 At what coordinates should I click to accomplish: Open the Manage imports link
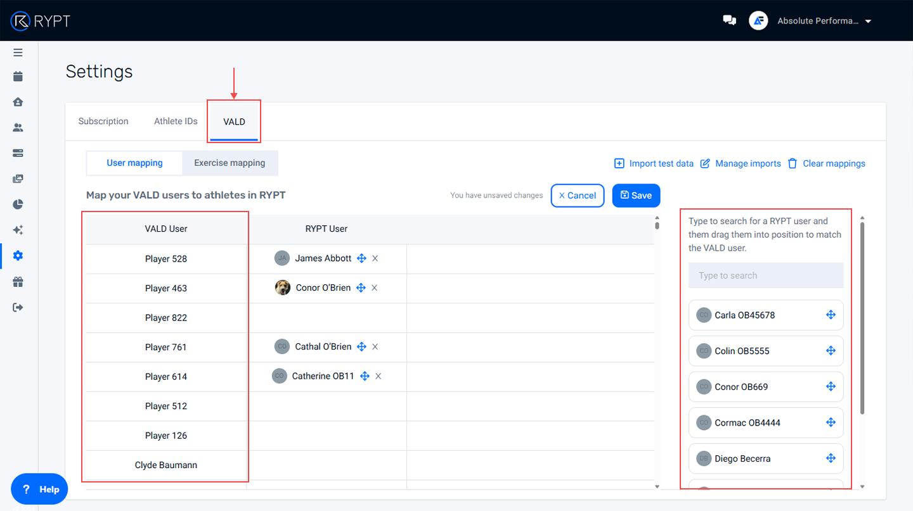coord(741,163)
